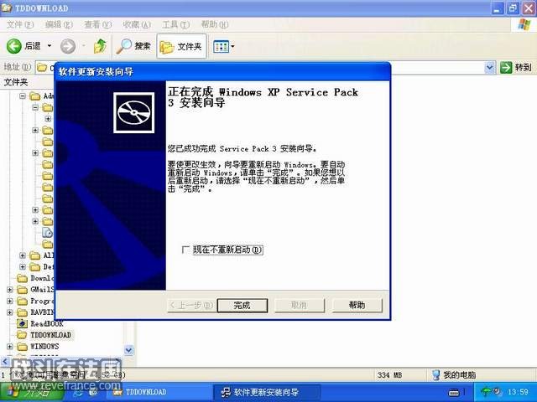Screen dimensions: 537x402
Task: Open the 帮助(H) menu
Action: tap(215, 24)
